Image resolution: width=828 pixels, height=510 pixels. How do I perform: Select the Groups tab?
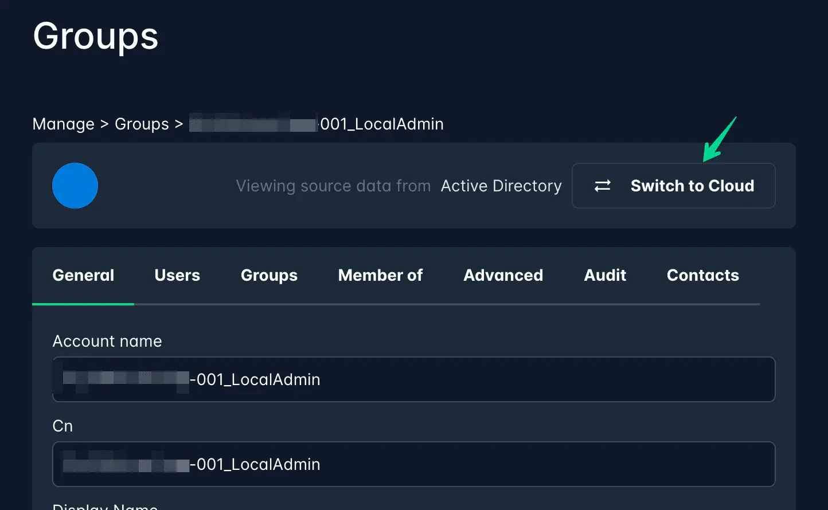(x=269, y=276)
